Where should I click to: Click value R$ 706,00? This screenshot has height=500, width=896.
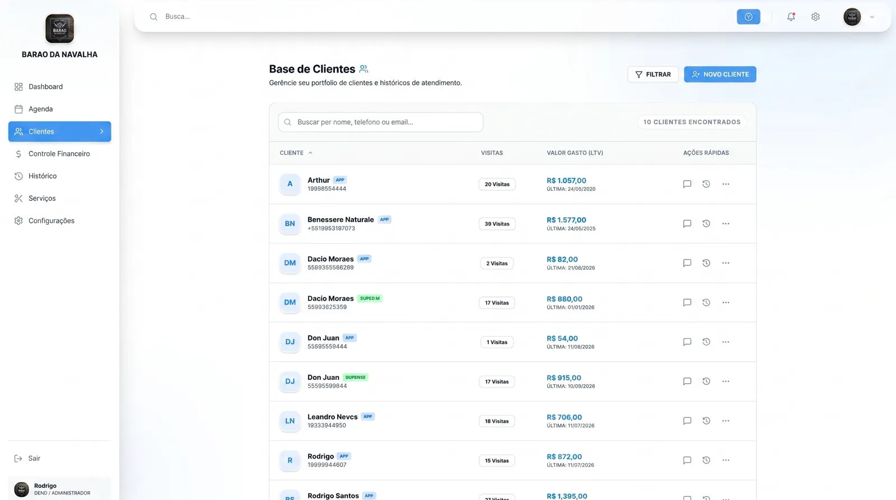[564, 417]
